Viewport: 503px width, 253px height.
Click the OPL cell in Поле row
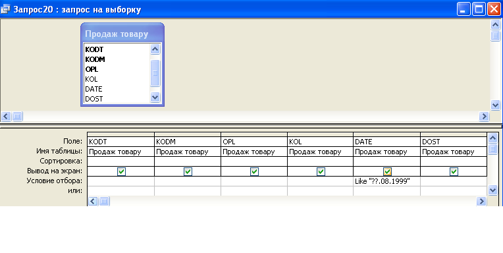[x=254, y=142]
